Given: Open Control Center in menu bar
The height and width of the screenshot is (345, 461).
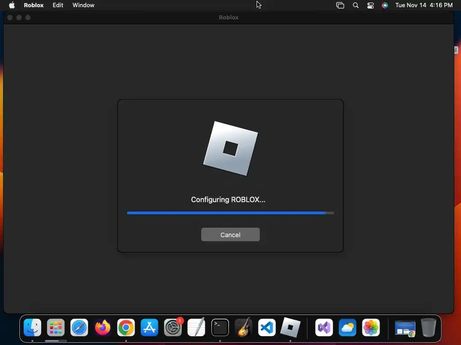Looking at the screenshot, I should coord(371,5).
